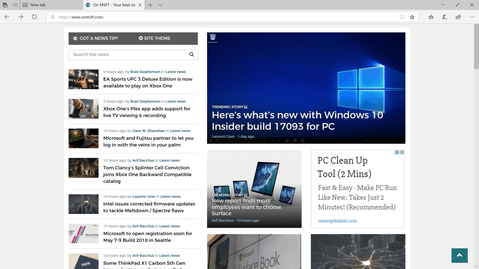This screenshot has height=269, width=479.
Task: Close the On MSFT tab
Action: 140,5
